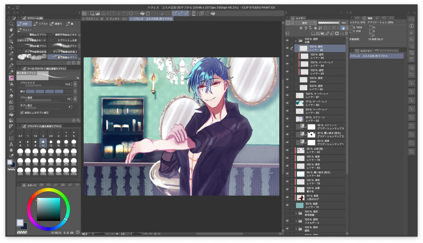This screenshot has width=423, height=243.
Task: Open brush size dynamics button
Action: pyautogui.click(x=75, y=84)
